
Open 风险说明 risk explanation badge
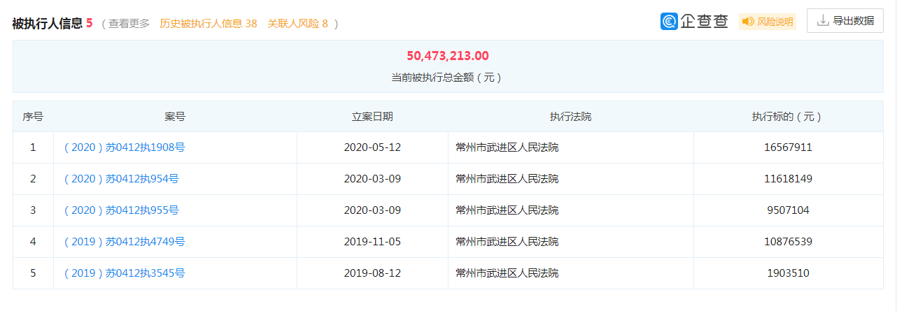coord(768,22)
